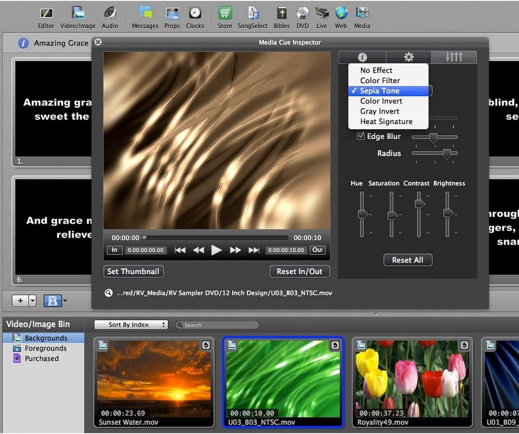This screenshot has width=519, height=434.
Task: Open the add-cue dropdown arrow
Action: [x=32, y=301]
